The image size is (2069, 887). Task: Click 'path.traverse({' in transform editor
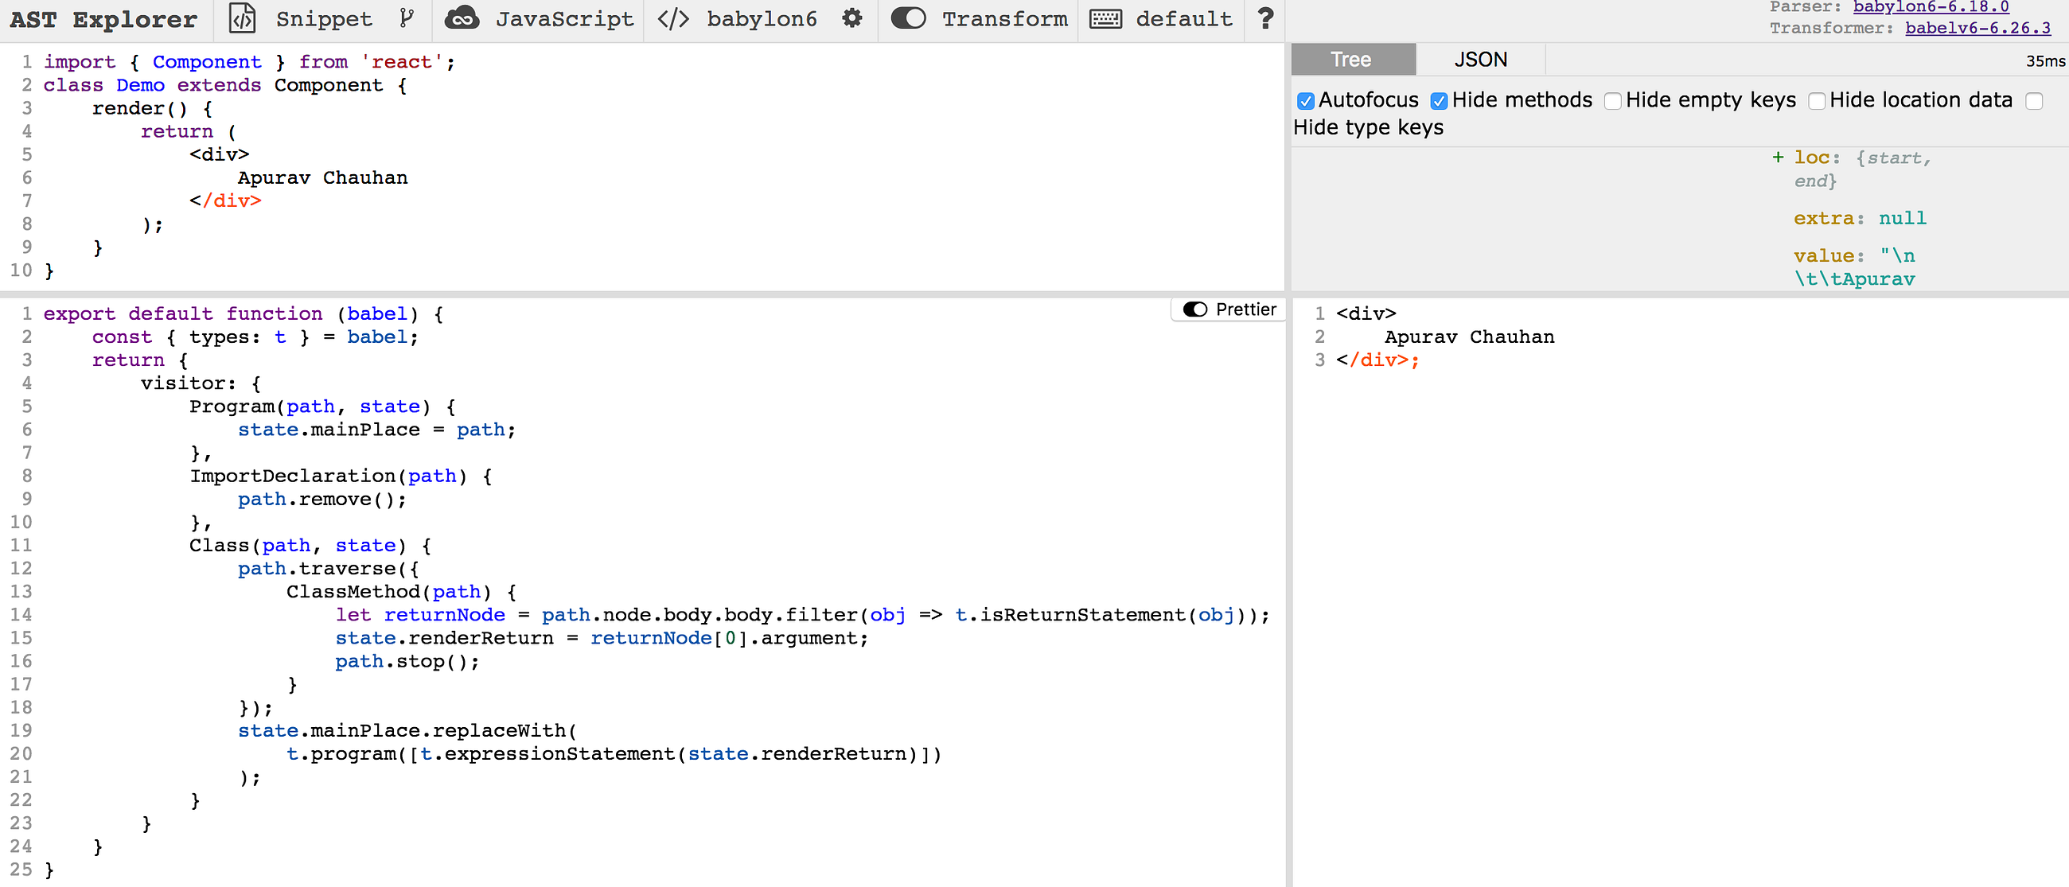(x=329, y=568)
